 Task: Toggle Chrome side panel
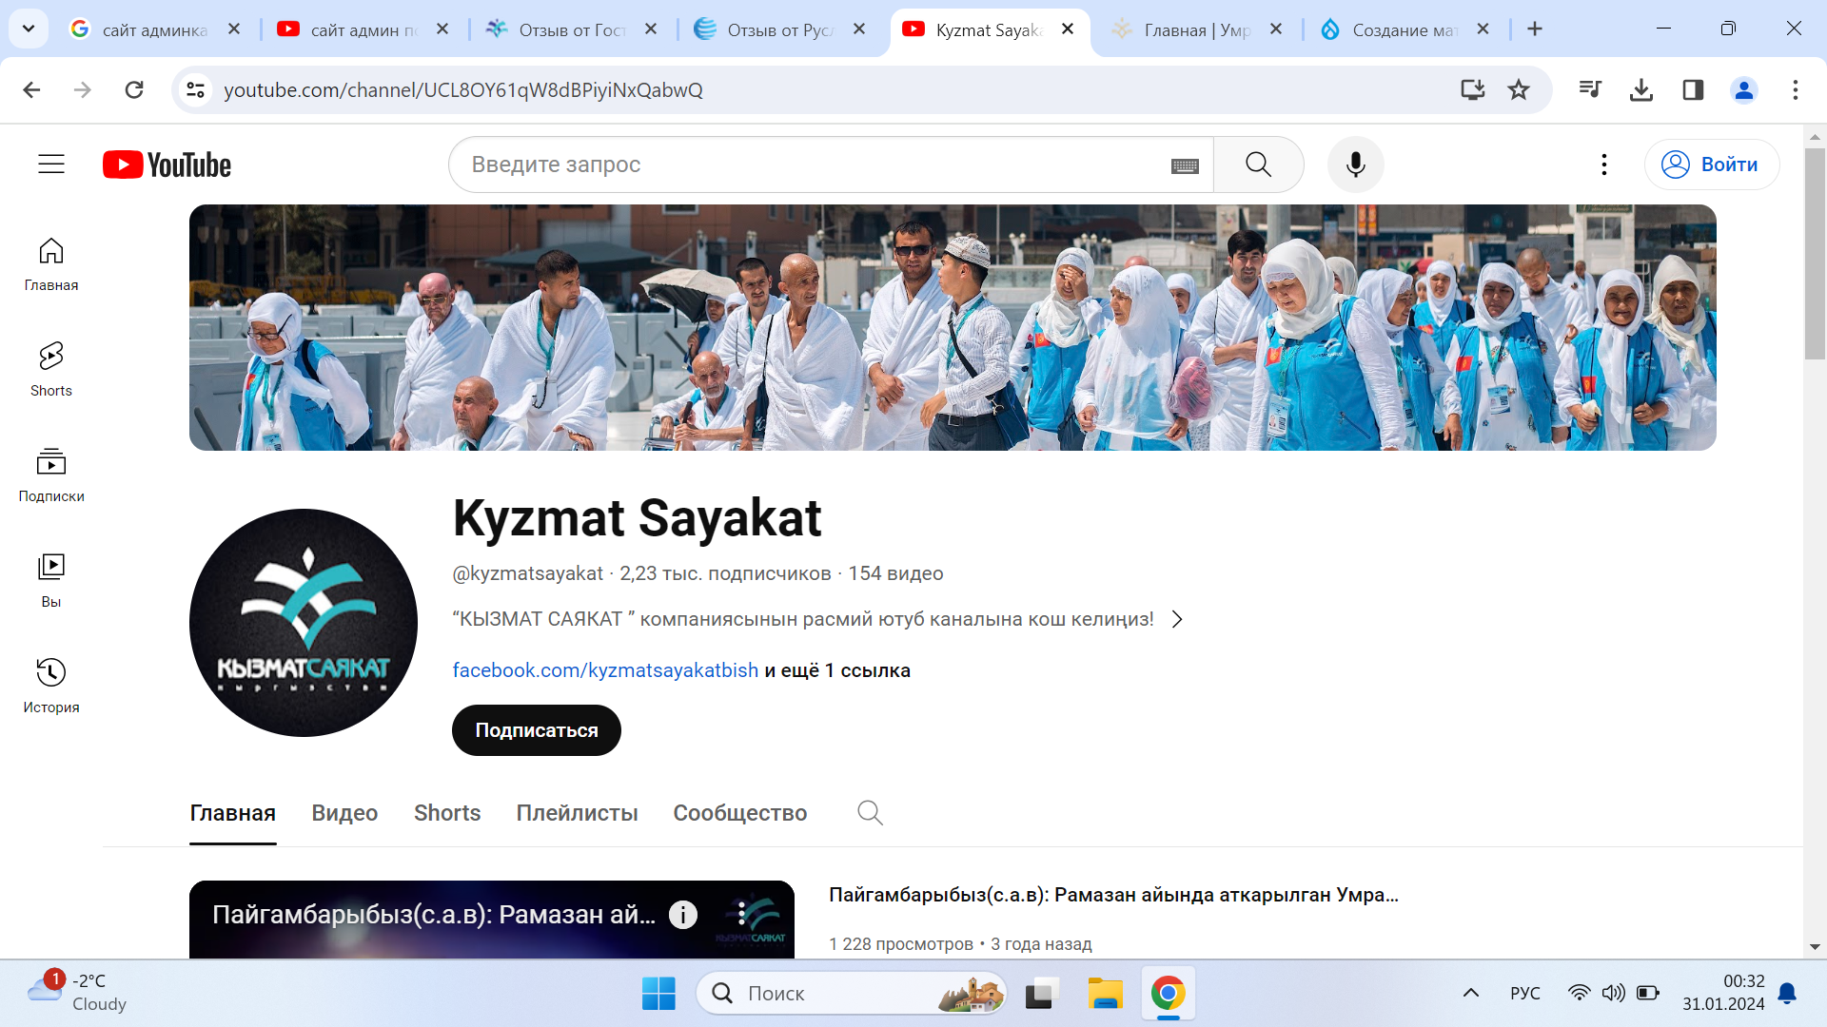[1693, 89]
